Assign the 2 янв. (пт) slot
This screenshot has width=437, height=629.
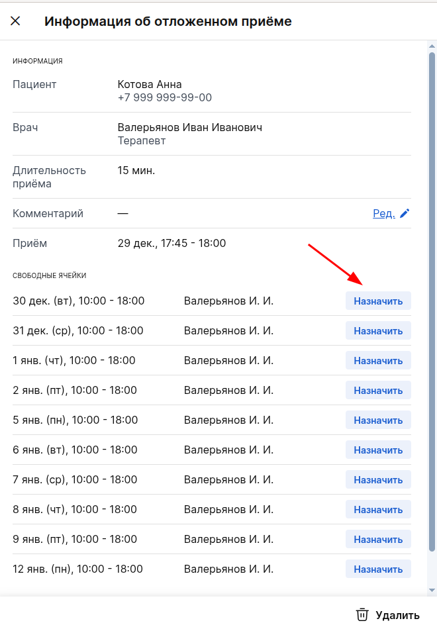pos(378,391)
